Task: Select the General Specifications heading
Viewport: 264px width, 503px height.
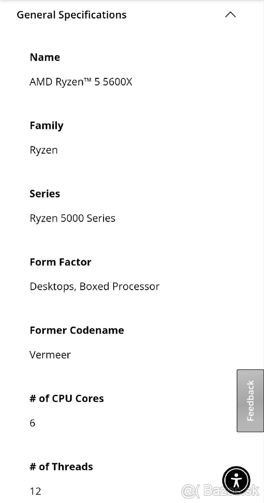Action: (x=71, y=14)
